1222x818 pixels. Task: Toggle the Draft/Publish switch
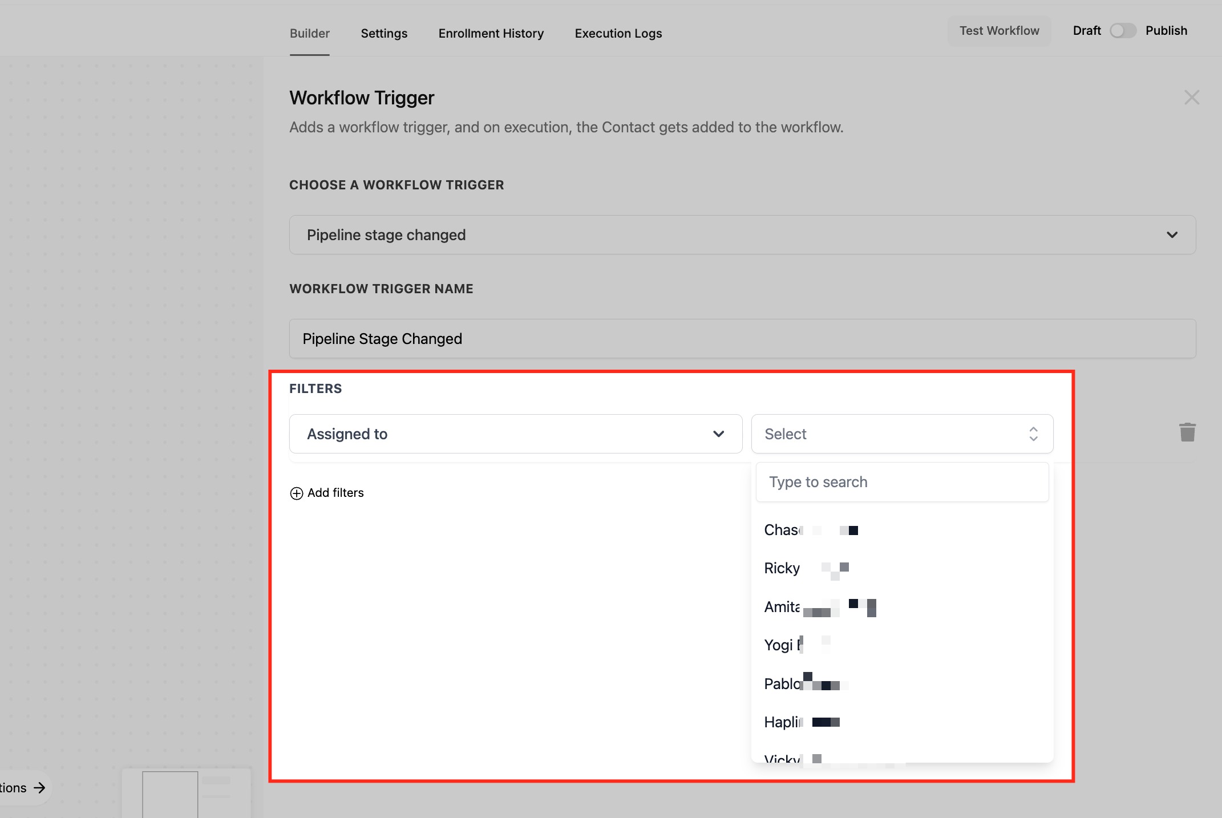(x=1122, y=31)
